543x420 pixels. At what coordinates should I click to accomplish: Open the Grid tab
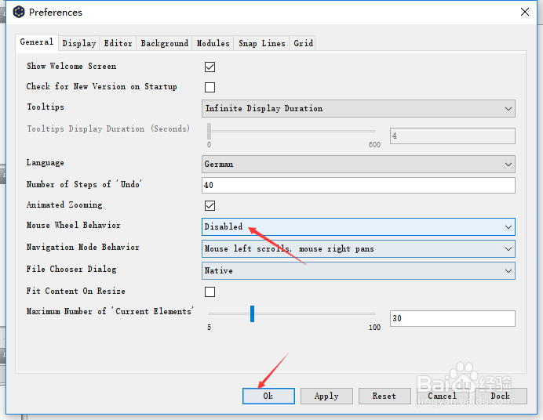pyautogui.click(x=303, y=43)
